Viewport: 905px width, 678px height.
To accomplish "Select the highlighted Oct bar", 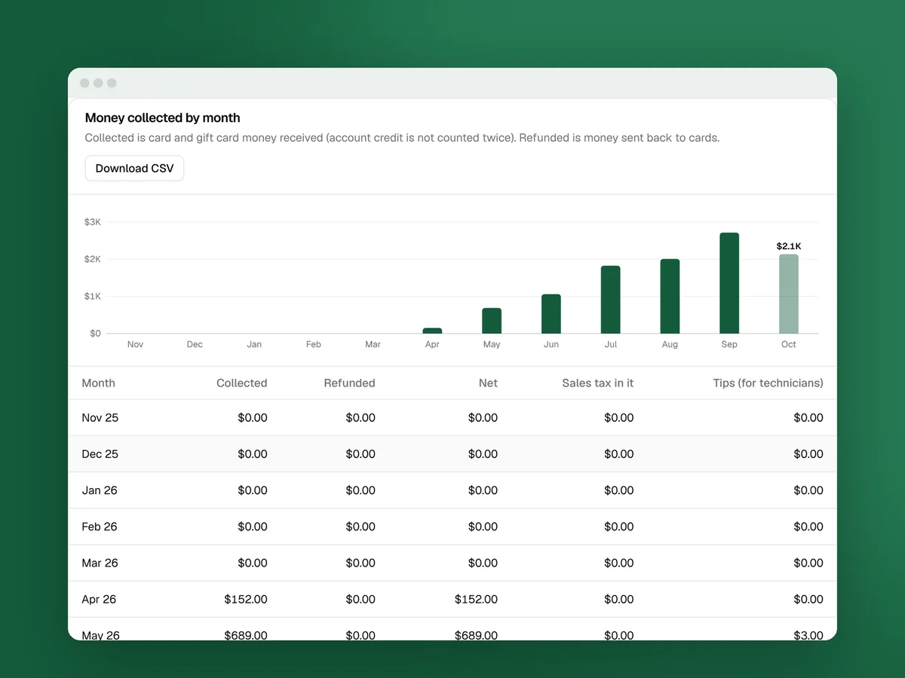I will [789, 294].
